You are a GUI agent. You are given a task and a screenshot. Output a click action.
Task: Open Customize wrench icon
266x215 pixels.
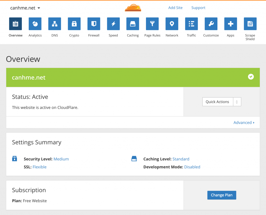[211, 24]
